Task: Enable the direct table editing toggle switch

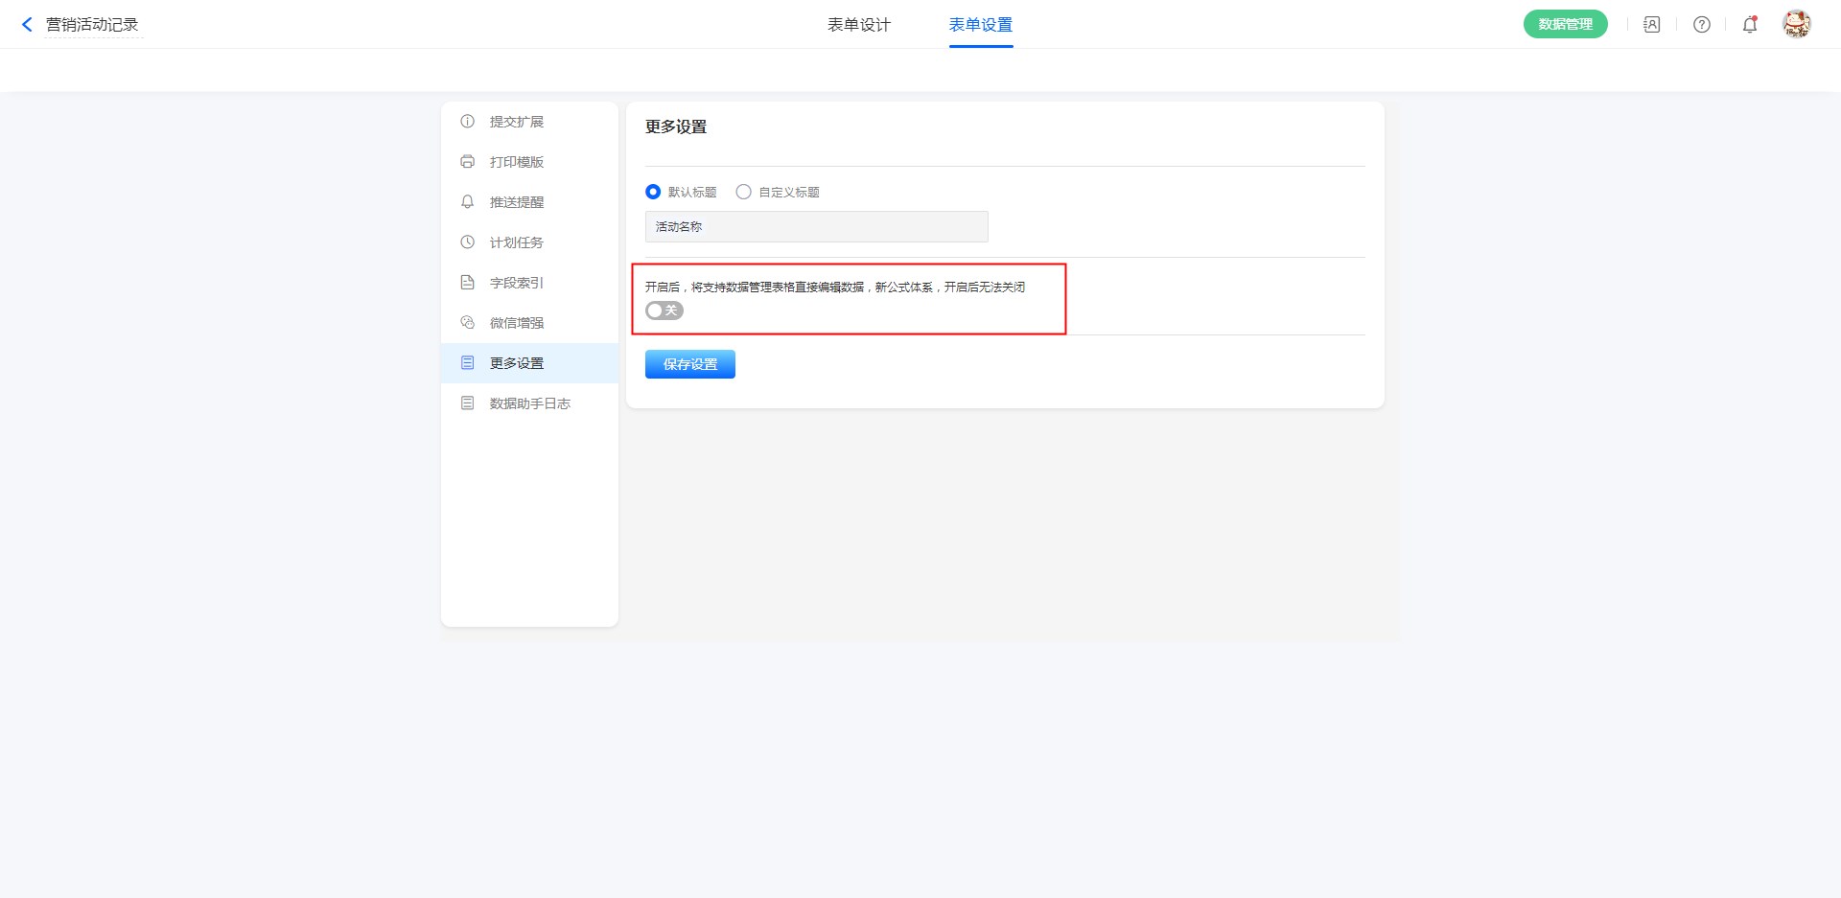Action: (664, 311)
